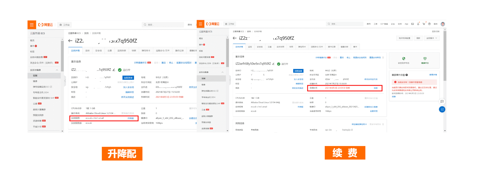Switch to 实例快照 tab in right screenshot

(280, 47)
